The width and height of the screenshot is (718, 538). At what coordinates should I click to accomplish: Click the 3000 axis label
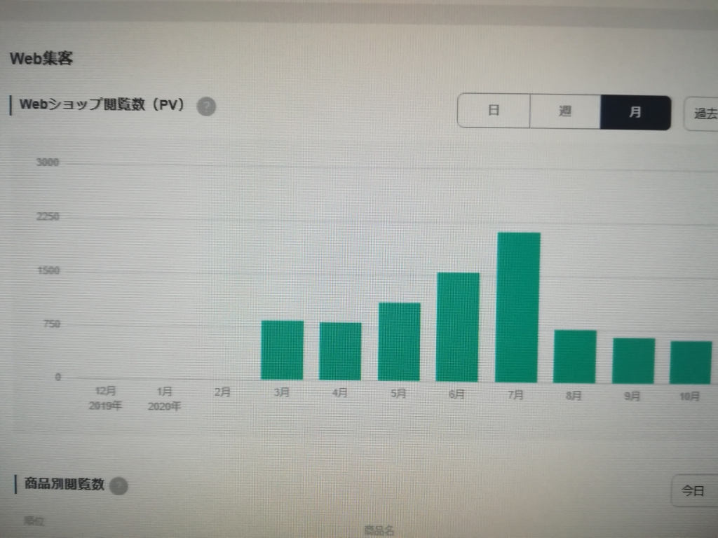point(48,162)
